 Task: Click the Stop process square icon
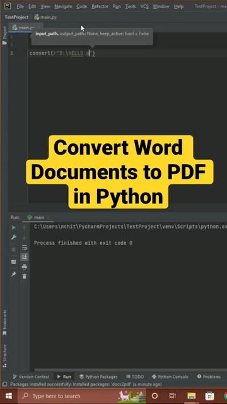click(14, 249)
